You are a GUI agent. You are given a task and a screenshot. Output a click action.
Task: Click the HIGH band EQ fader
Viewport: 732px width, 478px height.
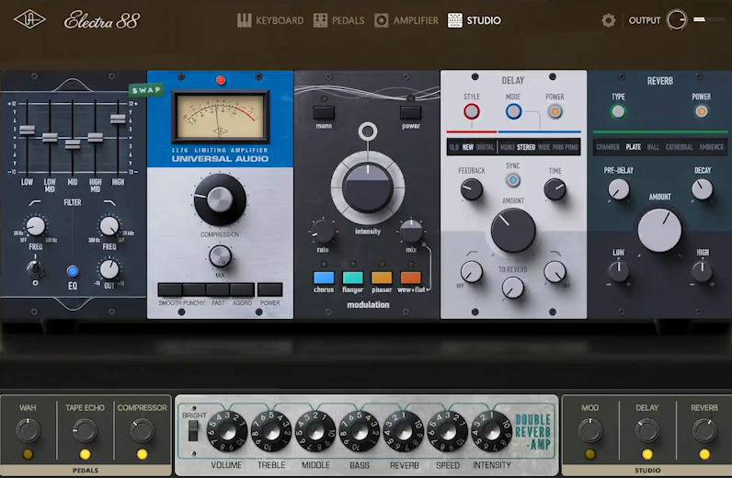[118, 119]
